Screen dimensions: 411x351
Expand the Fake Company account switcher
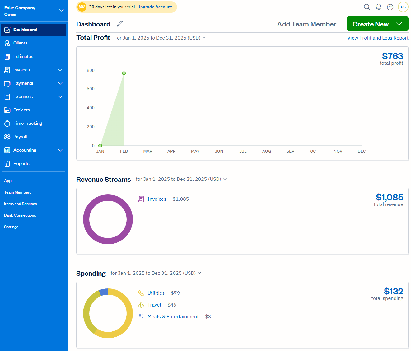[61, 10]
